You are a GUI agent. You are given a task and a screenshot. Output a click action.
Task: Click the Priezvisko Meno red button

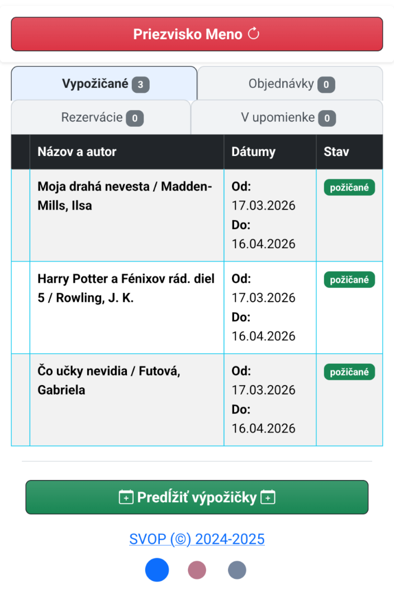point(197,34)
